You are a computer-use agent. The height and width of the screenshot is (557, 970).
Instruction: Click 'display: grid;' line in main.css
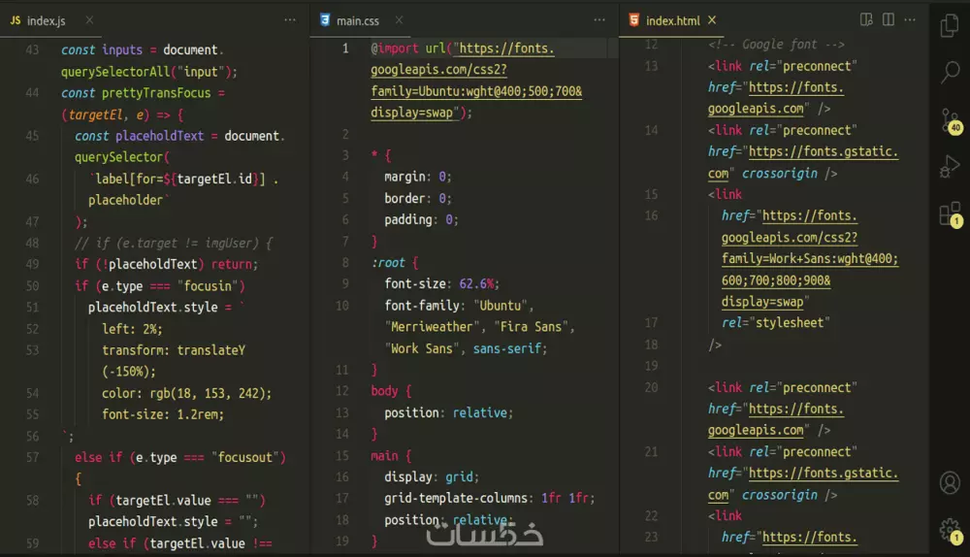[x=432, y=476]
